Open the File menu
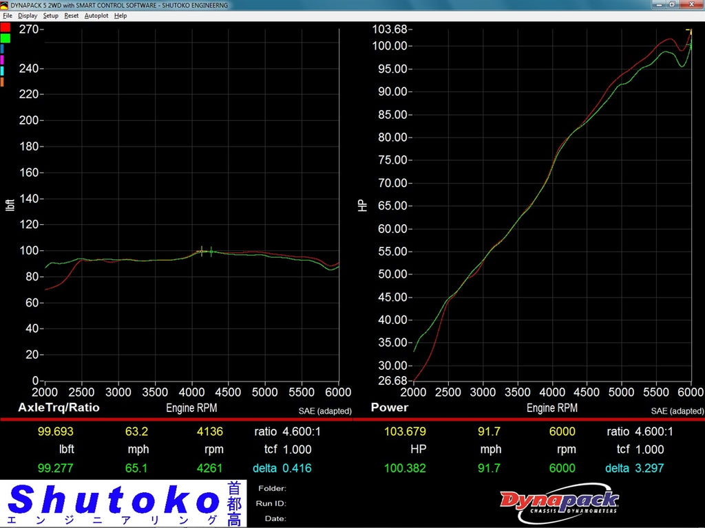Image resolution: width=705 pixels, height=528 pixels. pyautogui.click(x=7, y=16)
